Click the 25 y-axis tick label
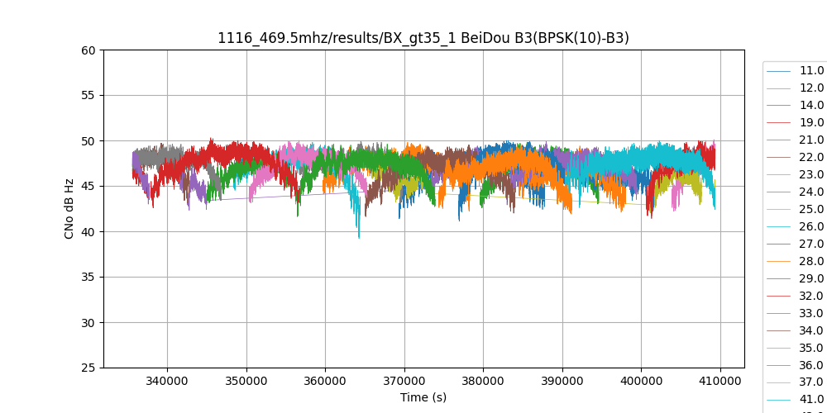The height and width of the screenshot is (413, 827). click(88, 368)
